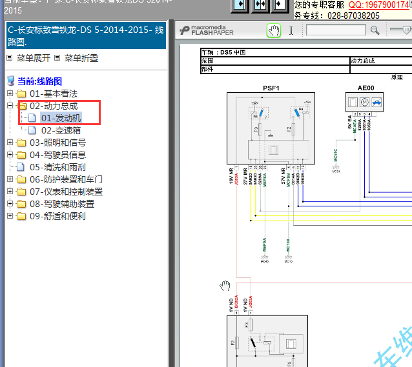Select the 09-舒适和便利 tree item

(x=57, y=216)
